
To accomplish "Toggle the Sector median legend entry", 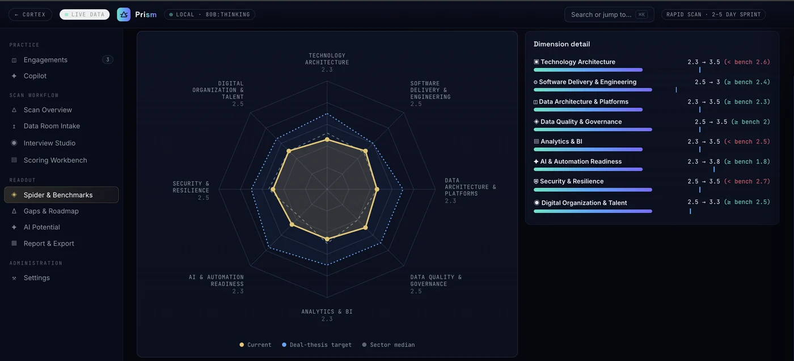I will (388, 345).
